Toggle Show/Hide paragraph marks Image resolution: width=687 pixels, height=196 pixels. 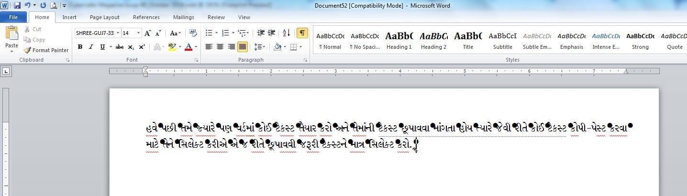point(302,33)
